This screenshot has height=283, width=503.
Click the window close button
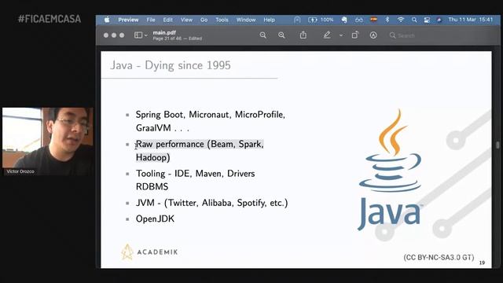click(x=106, y=35)
